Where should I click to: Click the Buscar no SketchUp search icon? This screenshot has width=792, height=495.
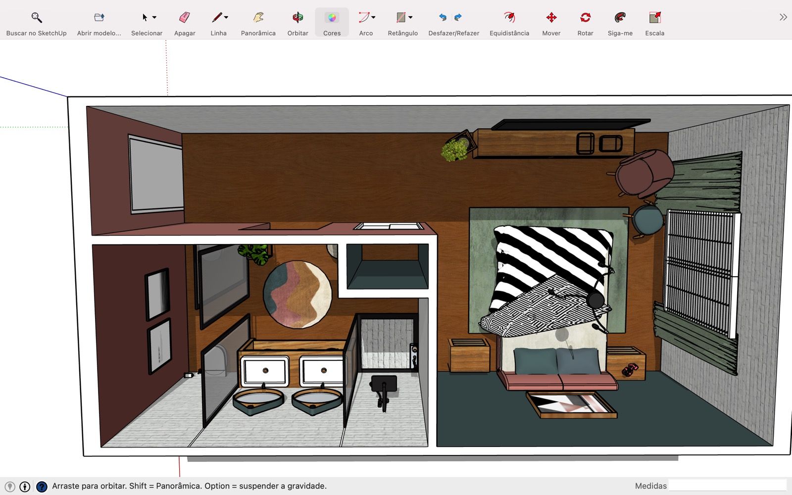[36, 18]
